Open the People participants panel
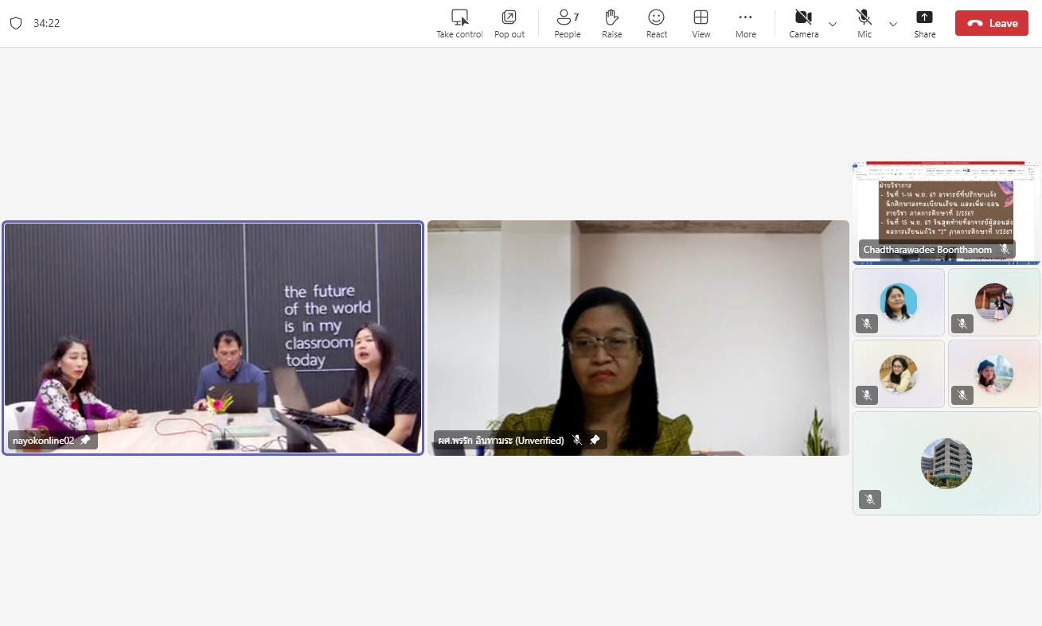 pos(567,17)
